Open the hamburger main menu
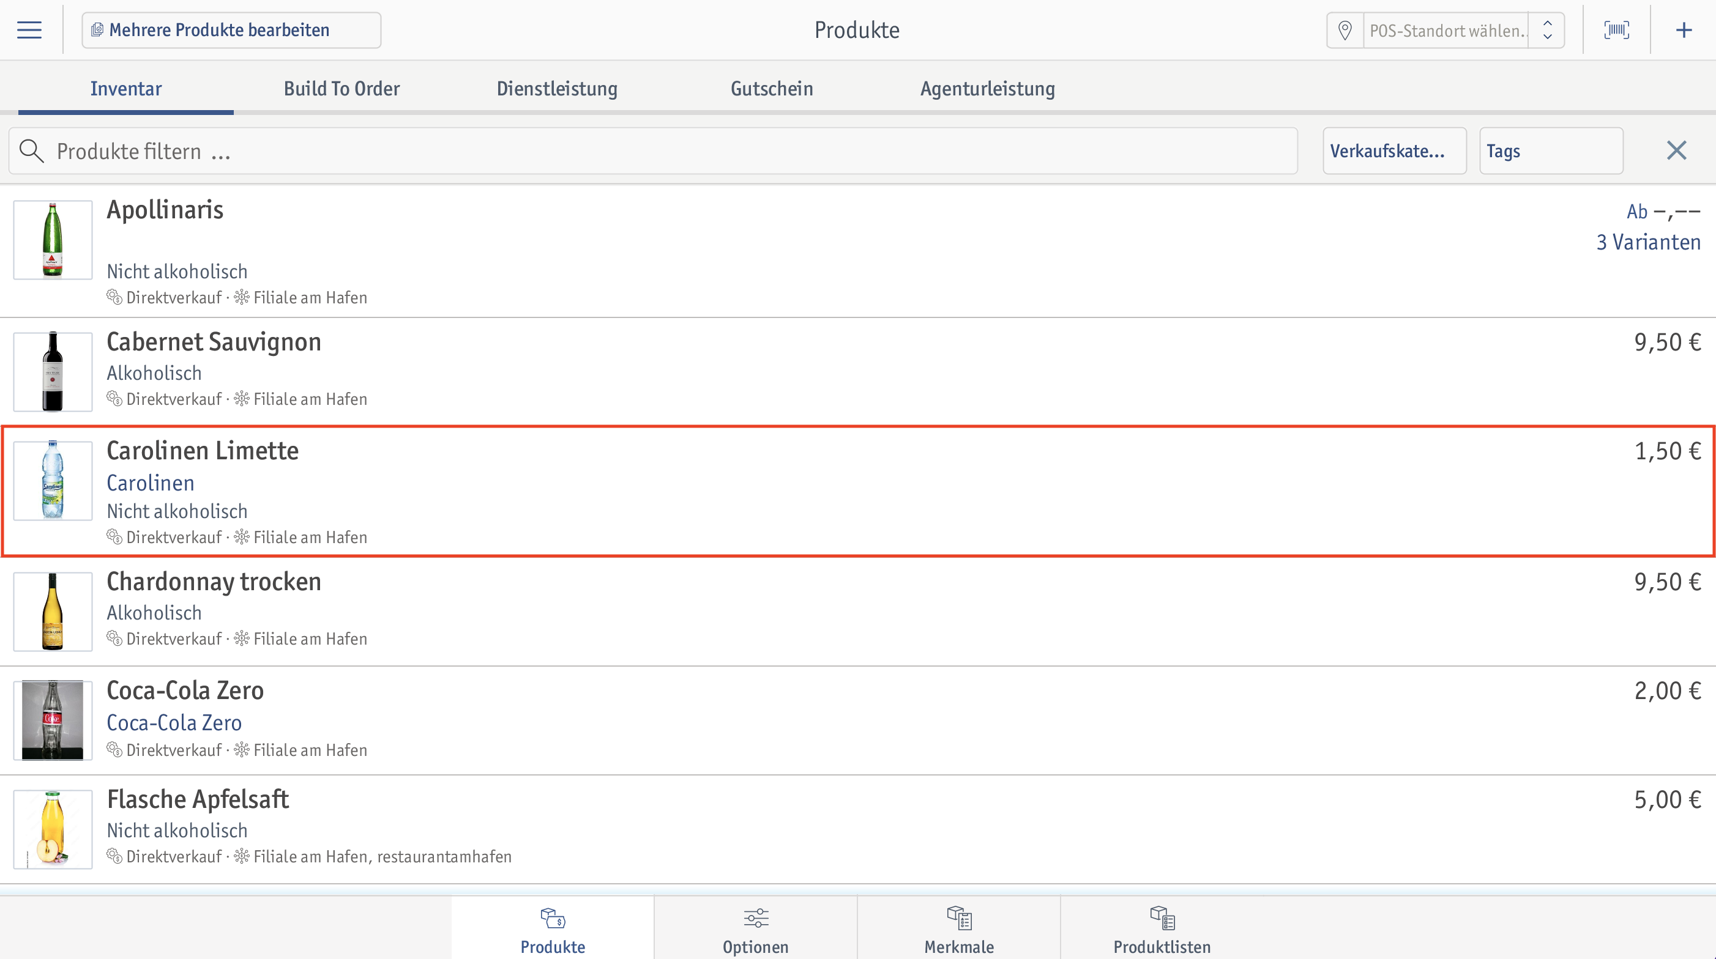The image size is (1716, 959). [x=29, y=30]
